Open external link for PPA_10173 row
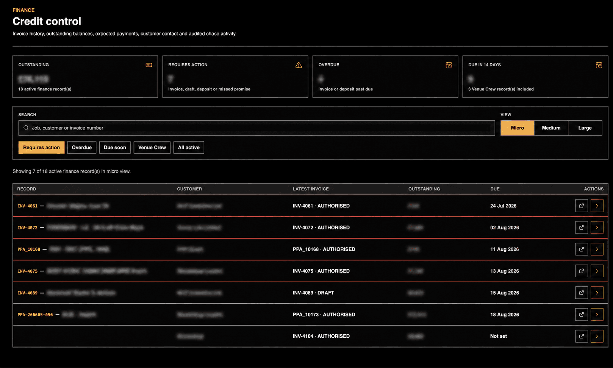 pos(582,315)
